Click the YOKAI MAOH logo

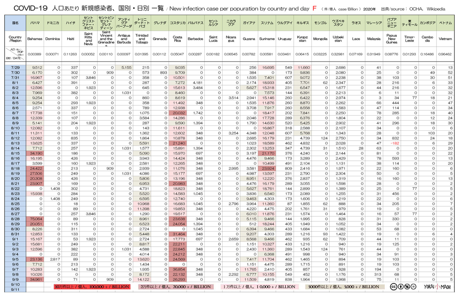(438, 286)
